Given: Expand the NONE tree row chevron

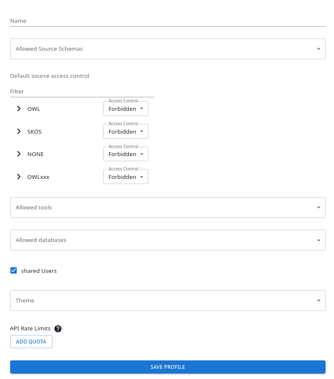Looking at the screenshot, I should pos(19,154).
